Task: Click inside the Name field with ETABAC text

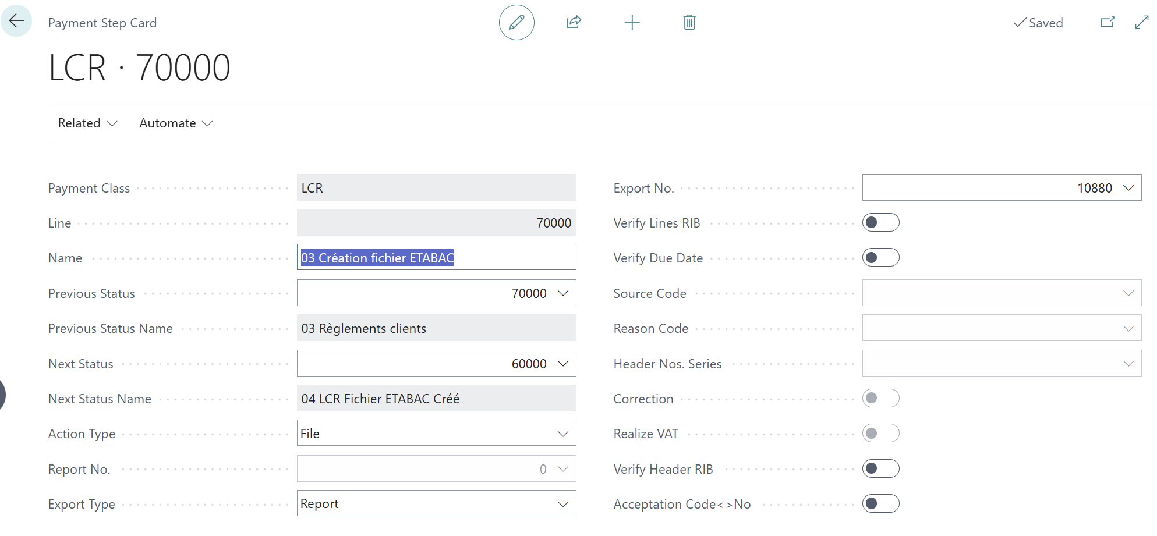Action: tap(437, 257)
